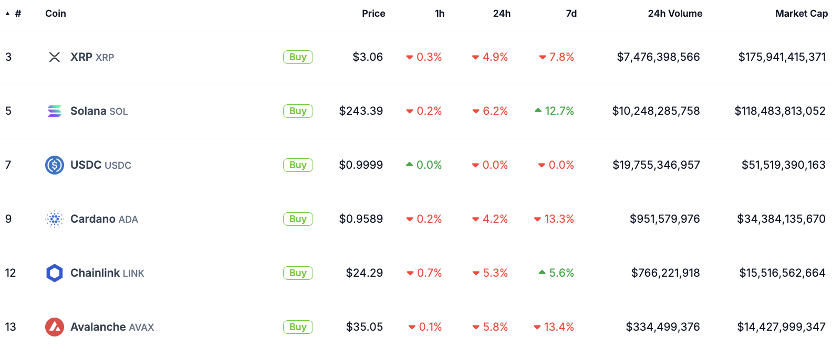Click the red arrow beside XRP's 24h change
The height and width of the screenshot is (348, 832).
[x=475, y=57]
